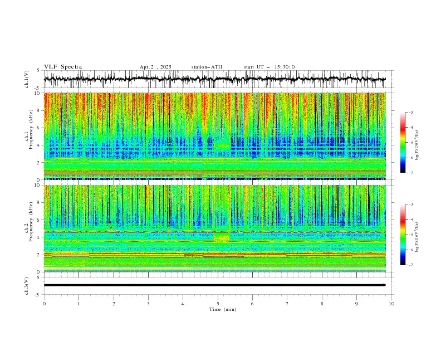The width and height of the screenshot is (441, 341).
Task: Click the "Time (min)" axis label
Action: tap(223, 309)
